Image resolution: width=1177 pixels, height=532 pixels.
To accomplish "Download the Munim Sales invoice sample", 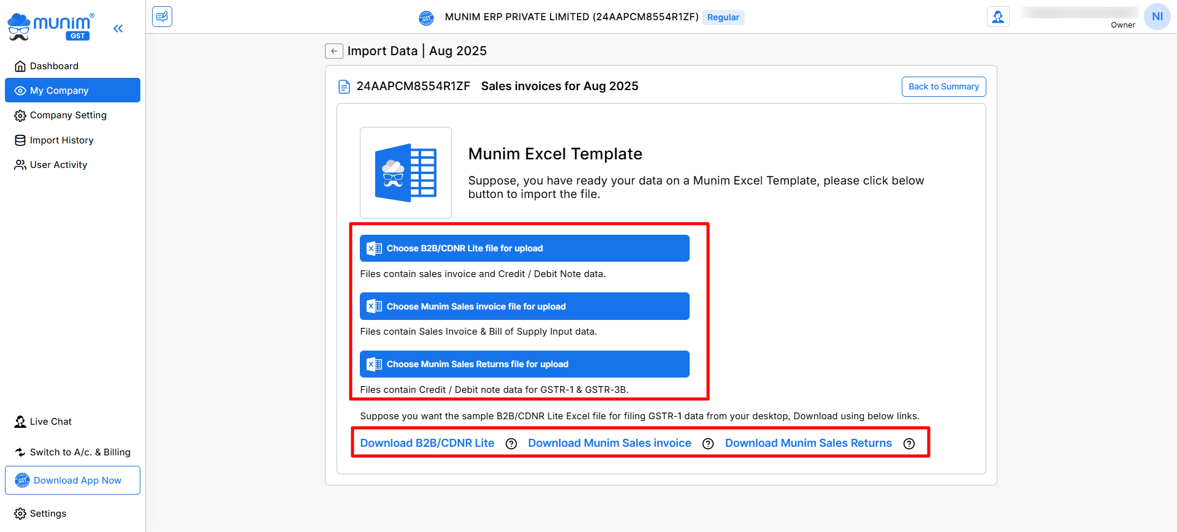I will [609, 443].
